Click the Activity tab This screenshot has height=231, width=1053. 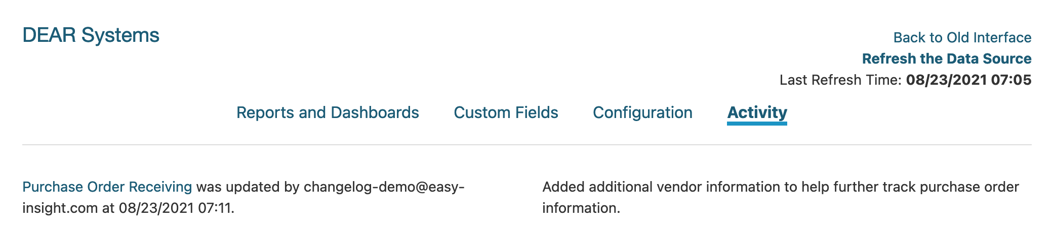757,112
